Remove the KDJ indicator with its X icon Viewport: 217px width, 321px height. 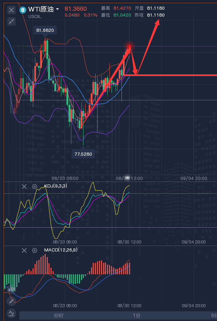[24, 186]
